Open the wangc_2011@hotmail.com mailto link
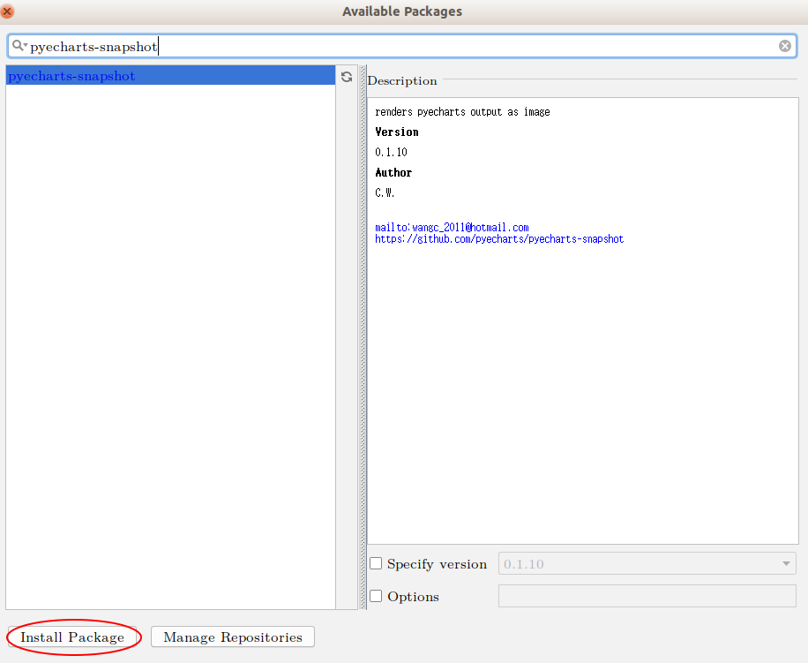This screenshot has width=808, height=663. point(452,228)
